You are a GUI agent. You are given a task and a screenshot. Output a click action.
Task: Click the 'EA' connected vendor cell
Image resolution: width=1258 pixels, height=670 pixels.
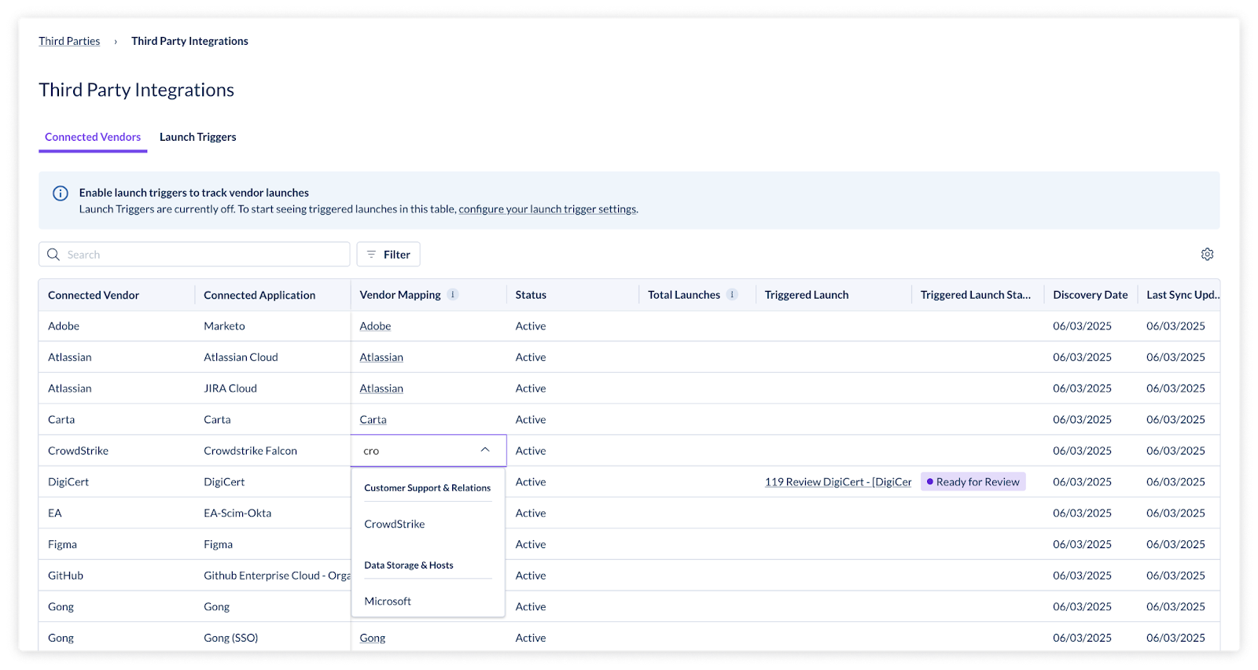point(55,513)
